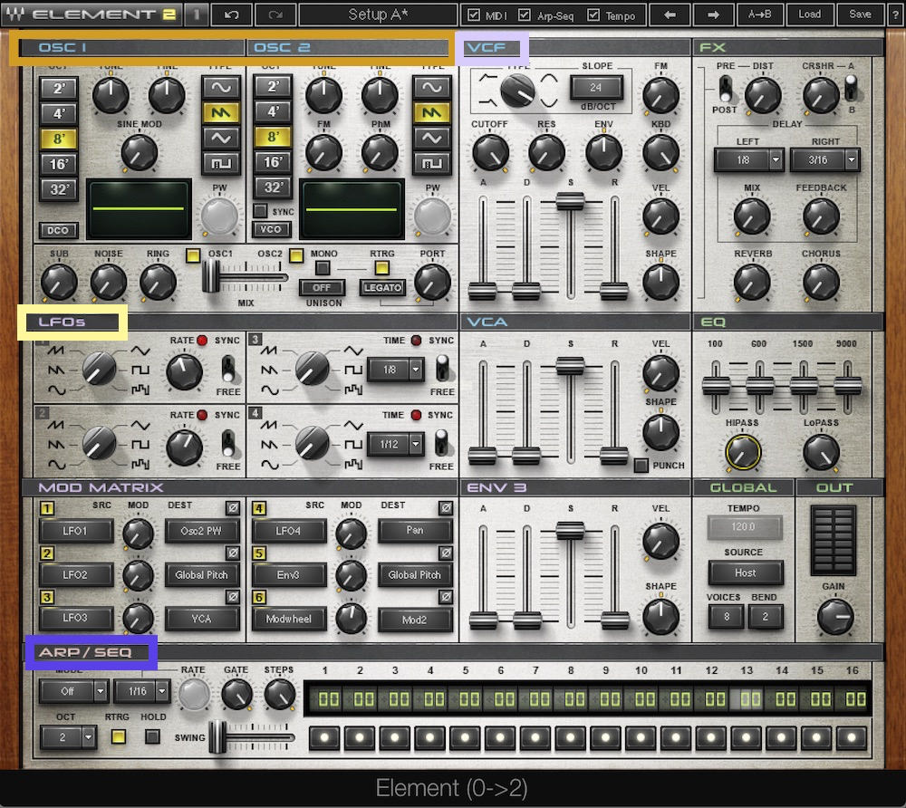Bypass mod matrix slot 6
The width and height of the screenshot is (906, 808).
pos(446,597)
